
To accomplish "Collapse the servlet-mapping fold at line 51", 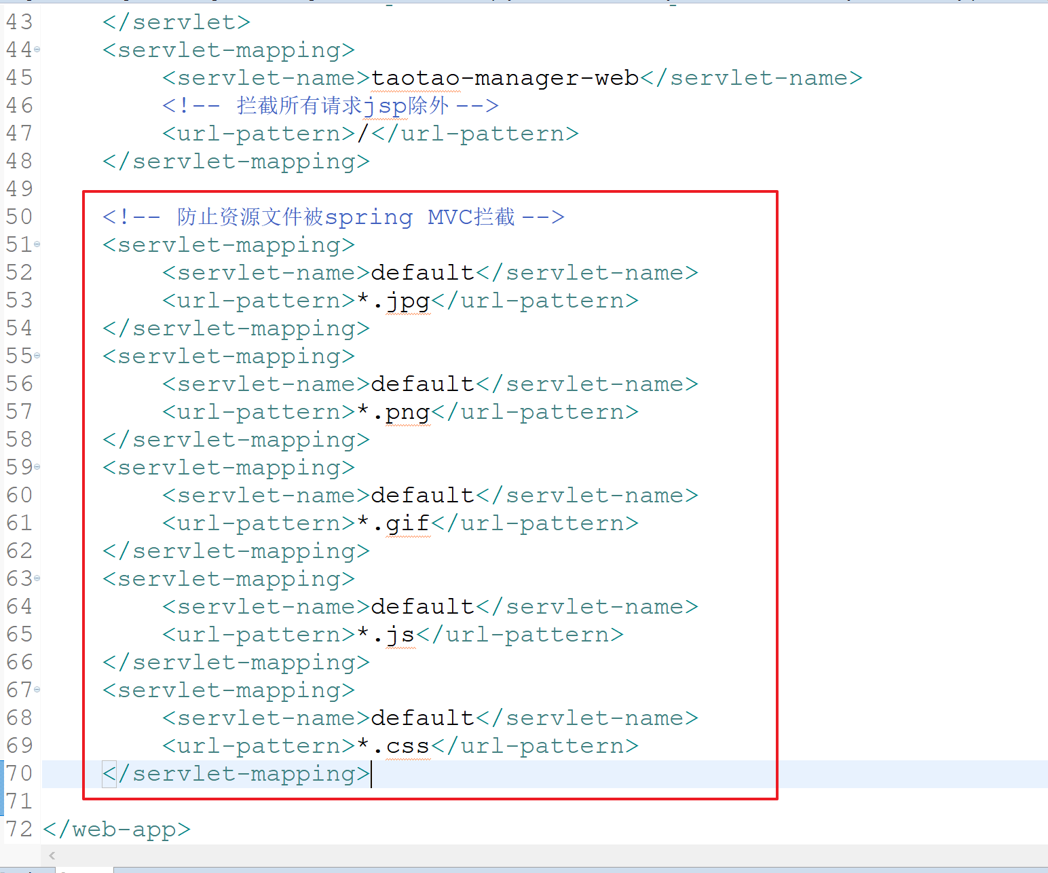I will pos(37,244).
